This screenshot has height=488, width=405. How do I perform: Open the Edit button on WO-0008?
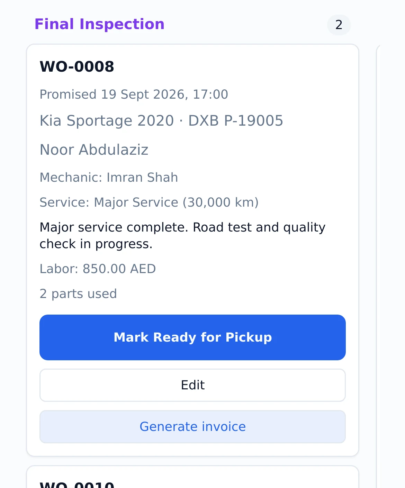click(192, 385)
